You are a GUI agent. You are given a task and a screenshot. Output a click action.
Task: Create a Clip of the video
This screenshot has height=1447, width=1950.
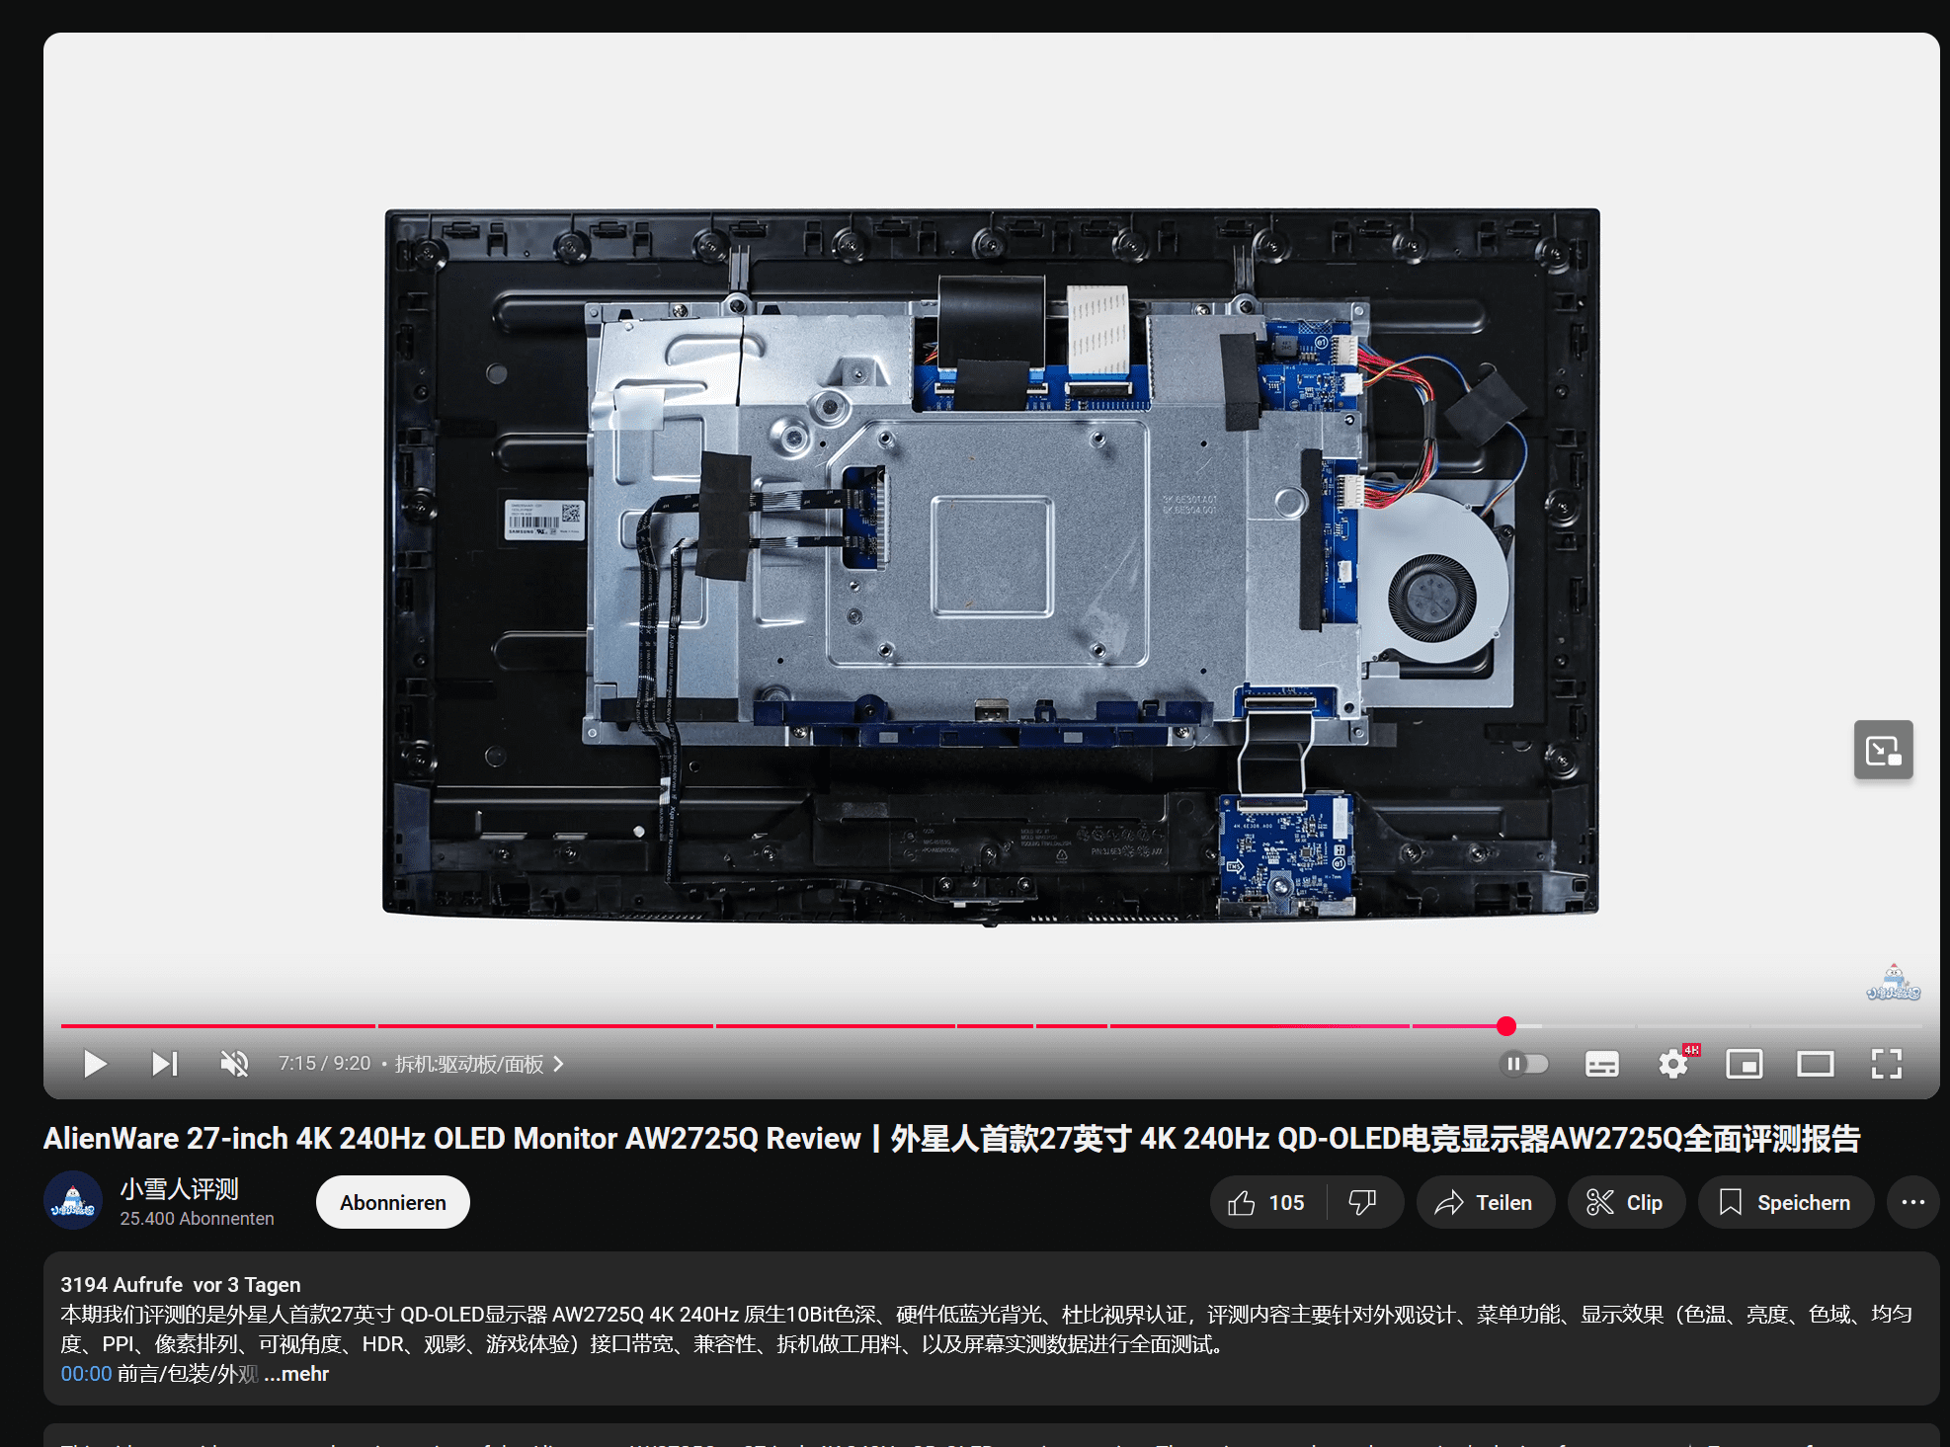point(1626,1202)
